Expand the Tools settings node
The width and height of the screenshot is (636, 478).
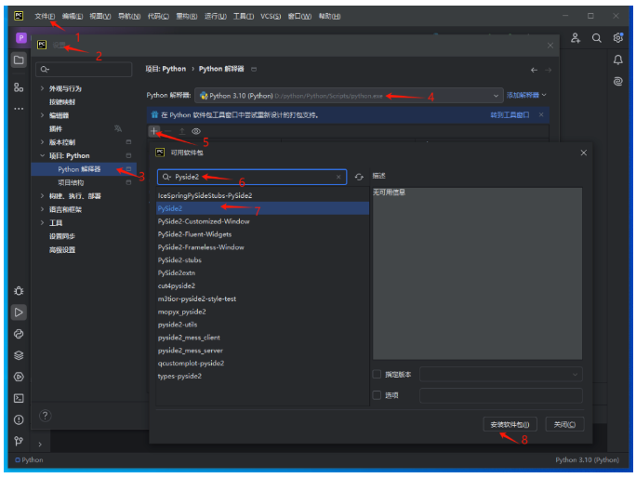point(42,223)
